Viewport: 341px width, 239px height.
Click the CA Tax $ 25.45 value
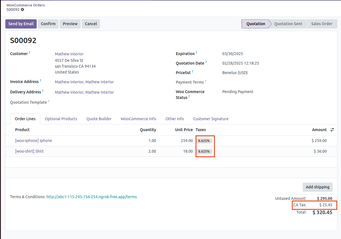[326, 205]
